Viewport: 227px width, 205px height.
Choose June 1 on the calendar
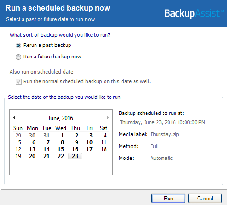62,136
